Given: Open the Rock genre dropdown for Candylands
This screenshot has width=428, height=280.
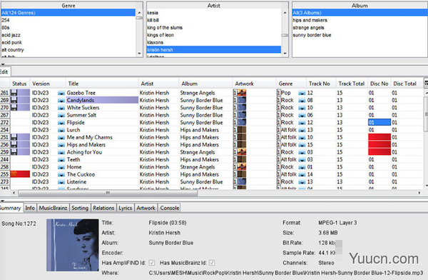Looking at the screenshot, I should click(x=302, y=100).
